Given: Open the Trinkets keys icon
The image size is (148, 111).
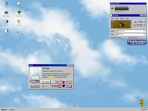Looking at the screenshot, I should (19, 23).
